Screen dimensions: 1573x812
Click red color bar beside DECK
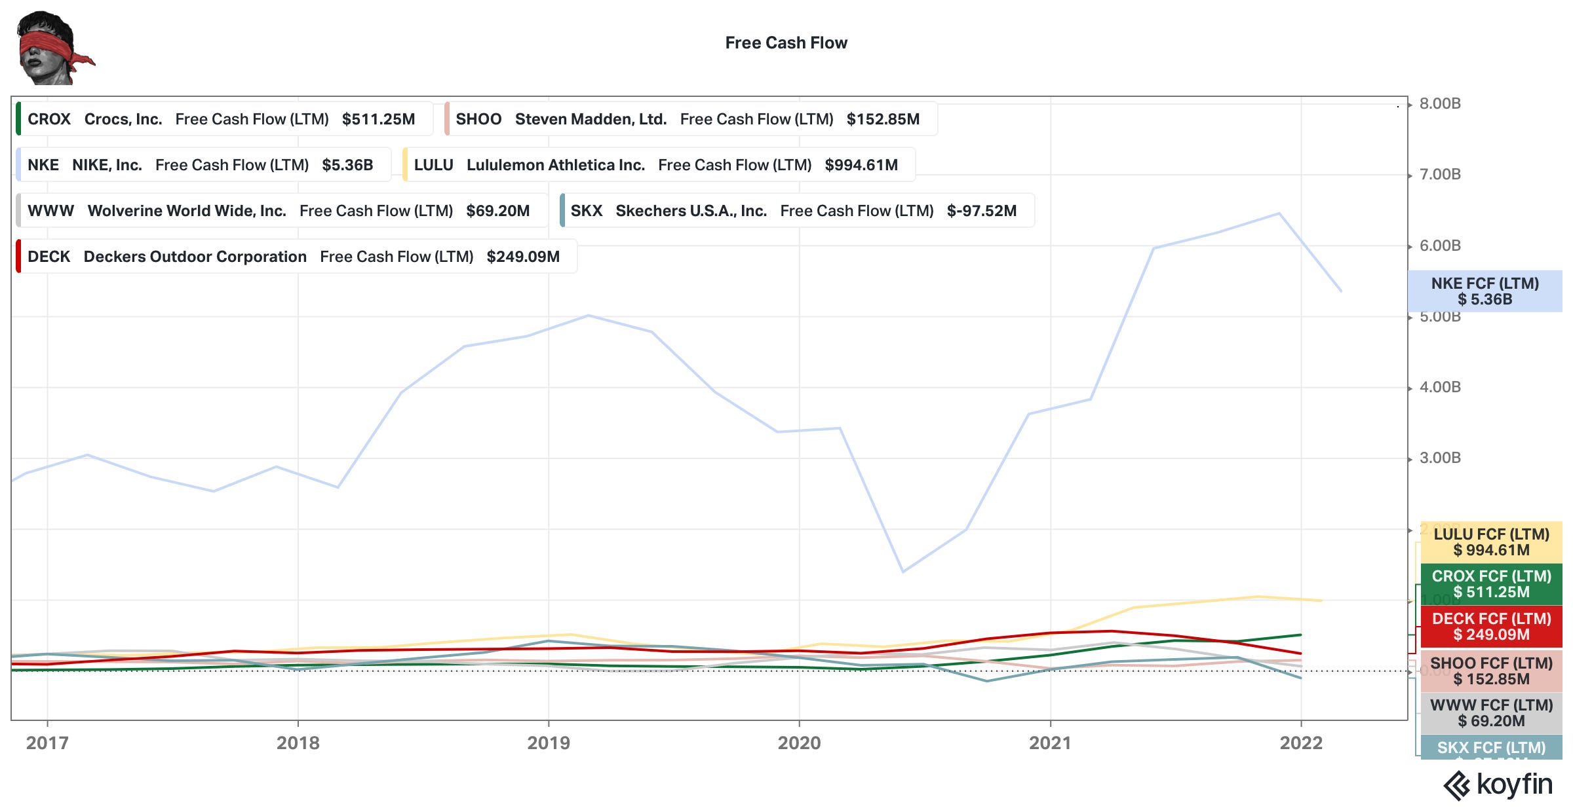tap(18, 257)
